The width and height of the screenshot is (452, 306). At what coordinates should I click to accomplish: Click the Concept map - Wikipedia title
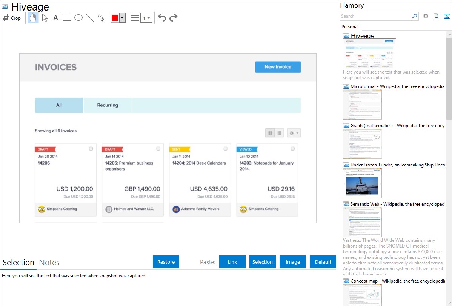click(397, 281)
